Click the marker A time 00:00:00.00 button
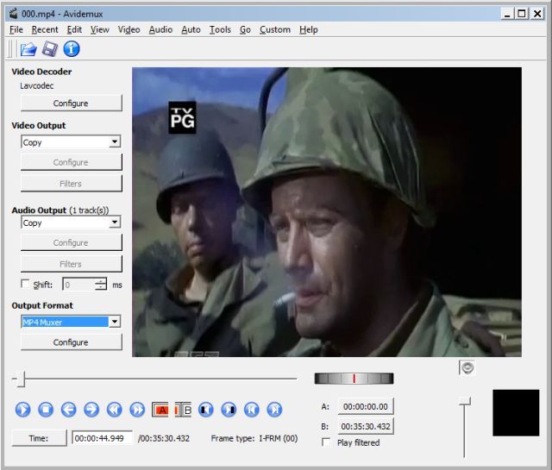Image resolution: width=552 pixels, height=470 pixels. click(366, 407)
